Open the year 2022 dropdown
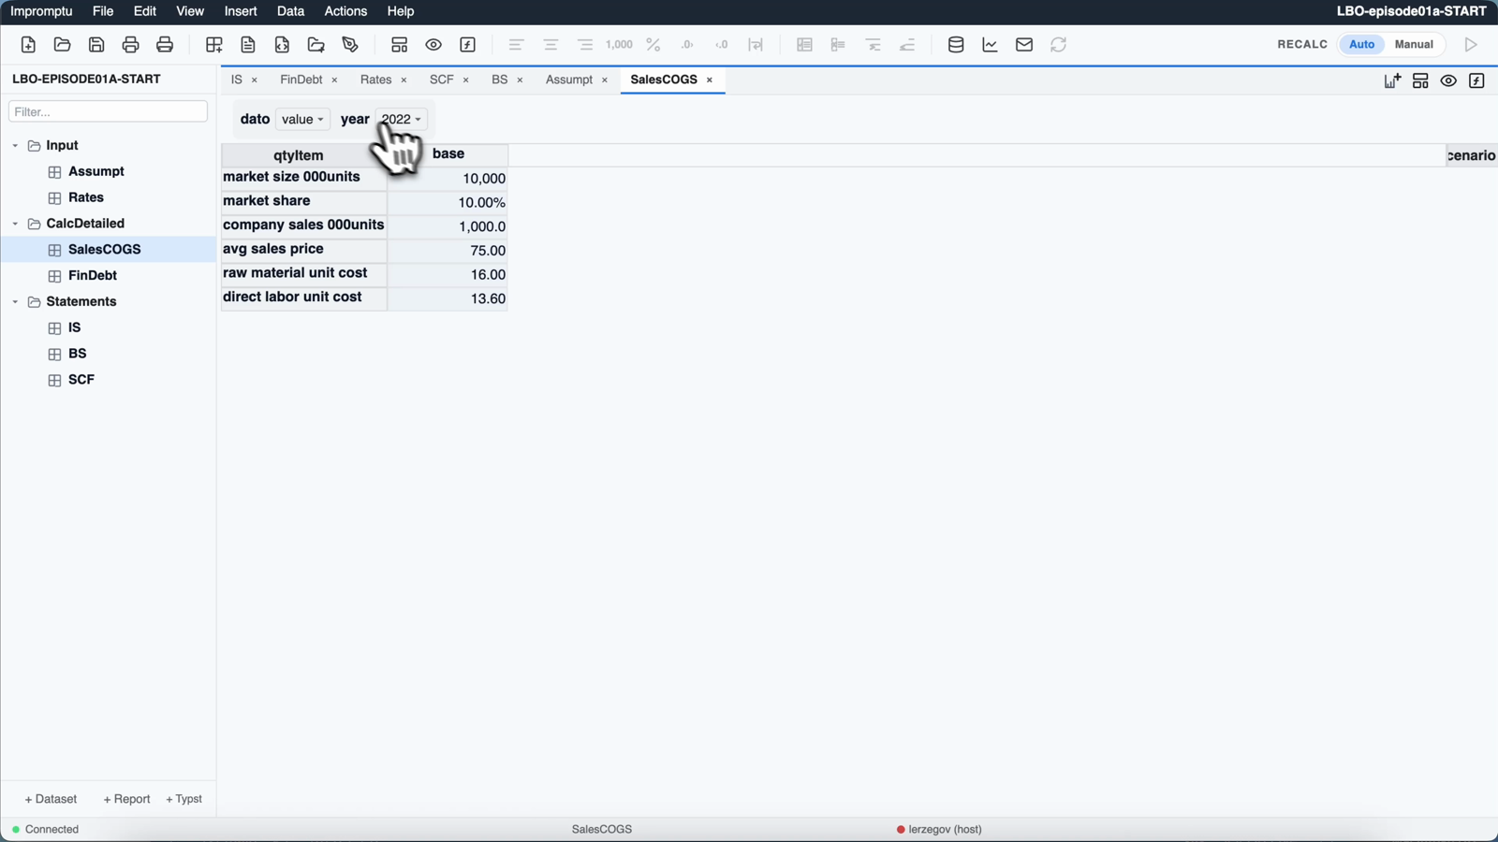1498x842 pixels. click(402, 120)
